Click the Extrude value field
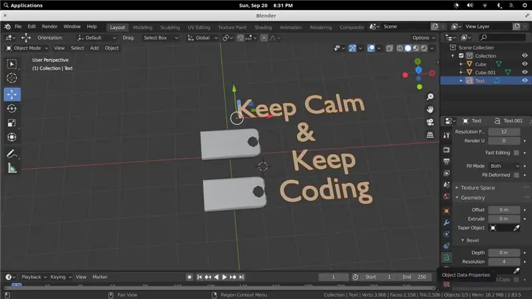 [504, 219]
